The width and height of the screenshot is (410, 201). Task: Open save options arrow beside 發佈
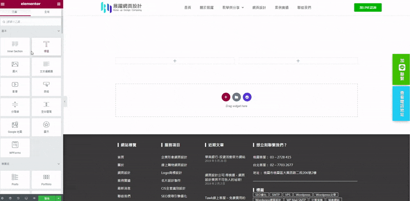[x=58, y=198]
